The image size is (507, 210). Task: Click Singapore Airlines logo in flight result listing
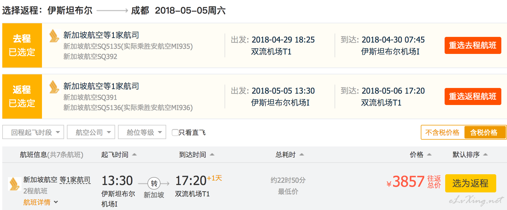pos(14,184)
